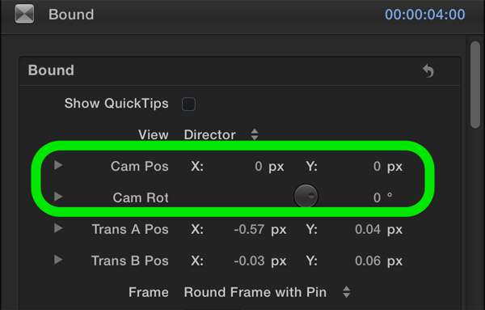Viewport: 485px width, 310px height.
Task: Expand the Trans B Pos disclosure triangle
Action: click(x=58, y=260)
